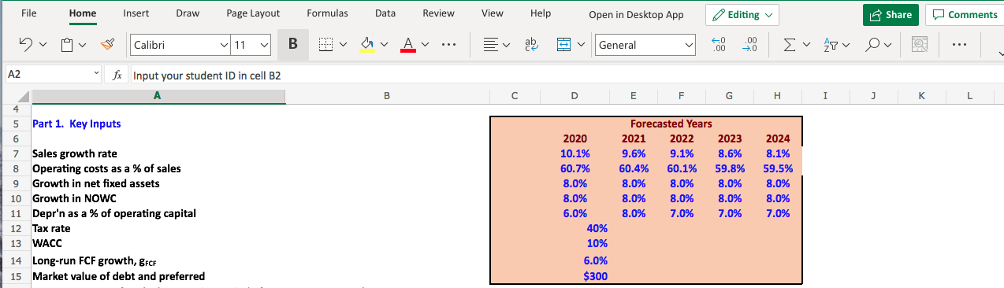1004x288 pixels.
Task: Apply the yellow fill color
Action: coord(367,46)
